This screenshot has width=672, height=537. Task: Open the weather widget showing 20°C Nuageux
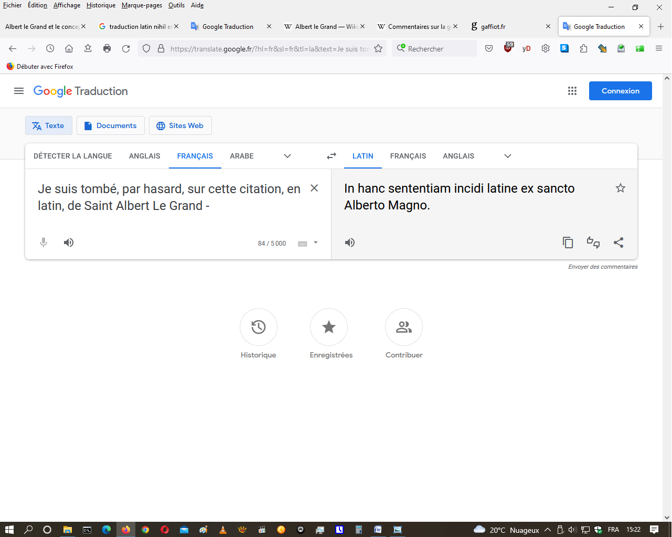click(506, 530)
